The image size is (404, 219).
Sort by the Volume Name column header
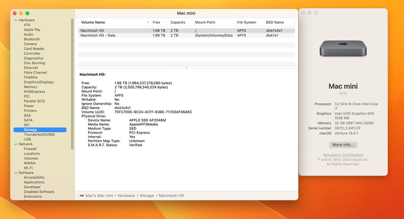point(93,23)
